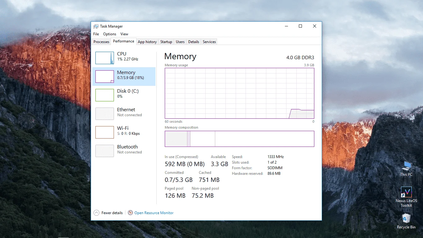Open the Details tab
The width and height of the screenshot is (423, 238).
click(194, 42)
